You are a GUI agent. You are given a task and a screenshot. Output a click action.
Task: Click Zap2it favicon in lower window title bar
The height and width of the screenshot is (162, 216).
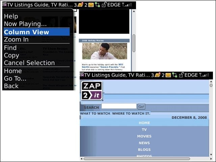tap(82, 74)
